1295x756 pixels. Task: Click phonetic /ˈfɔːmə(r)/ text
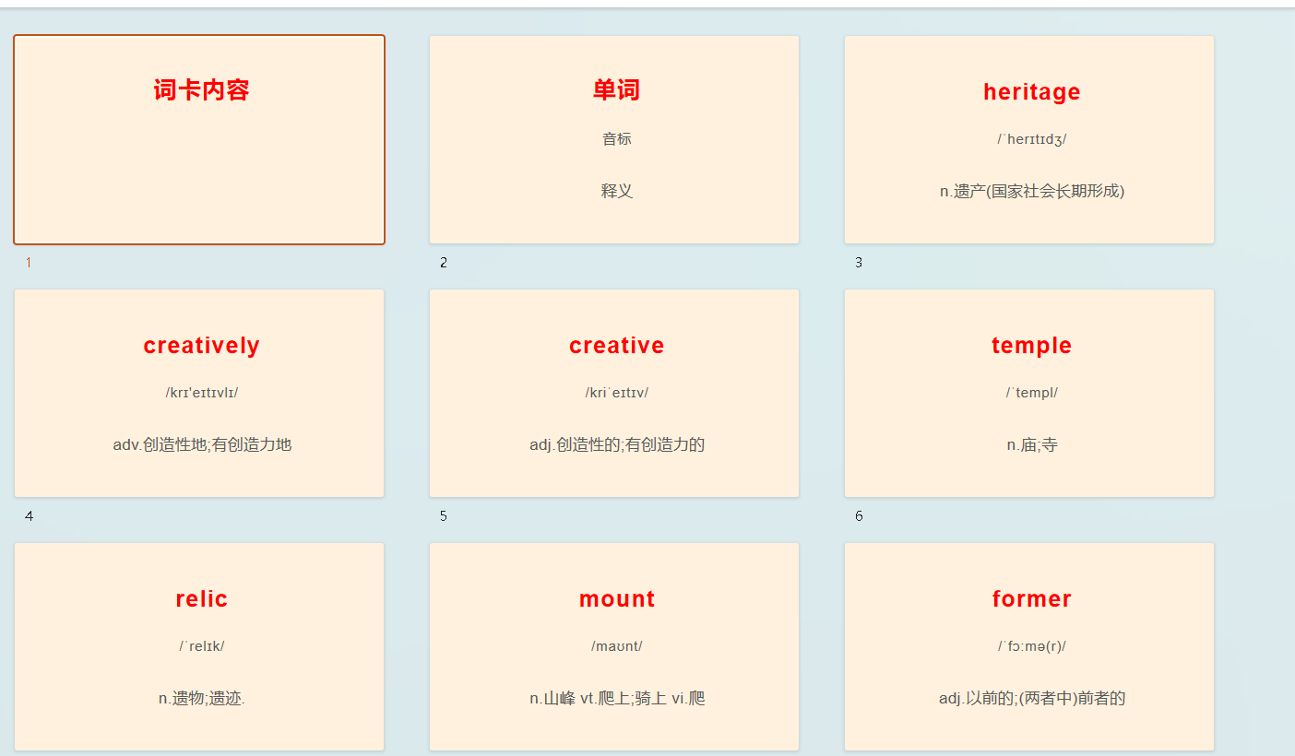click(1031, 646)
